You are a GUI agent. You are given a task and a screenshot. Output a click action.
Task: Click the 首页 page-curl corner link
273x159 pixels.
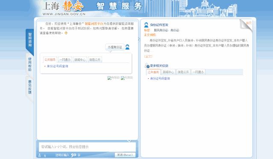pos(249,23)
